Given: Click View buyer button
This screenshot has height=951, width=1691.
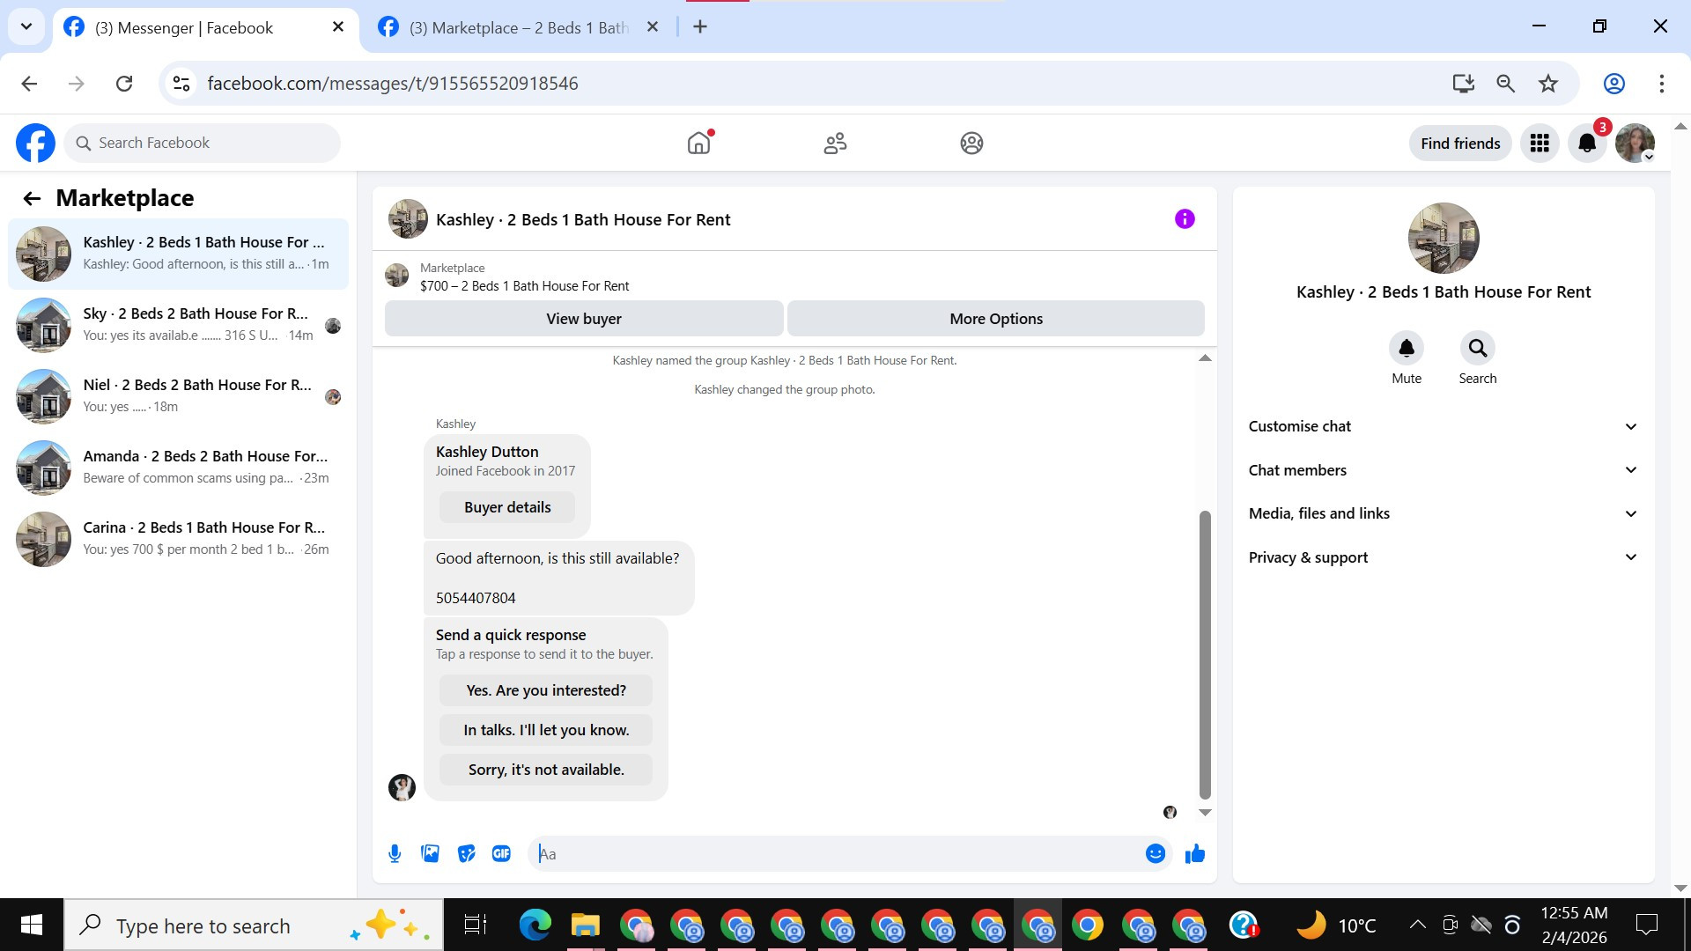Looking at the screenshot, I should [583, 319].
